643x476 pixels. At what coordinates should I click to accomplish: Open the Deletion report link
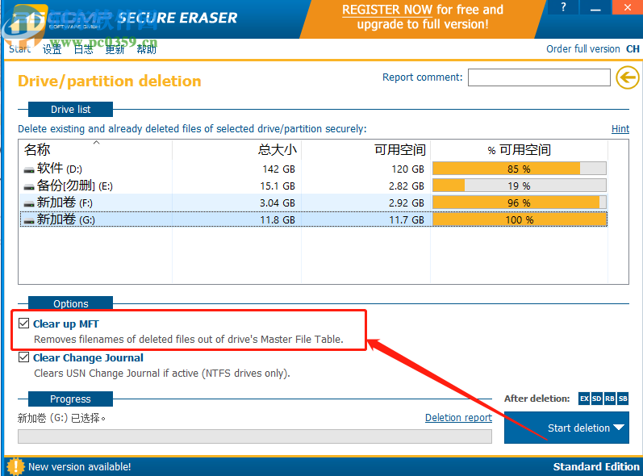[x=458, y=417]
